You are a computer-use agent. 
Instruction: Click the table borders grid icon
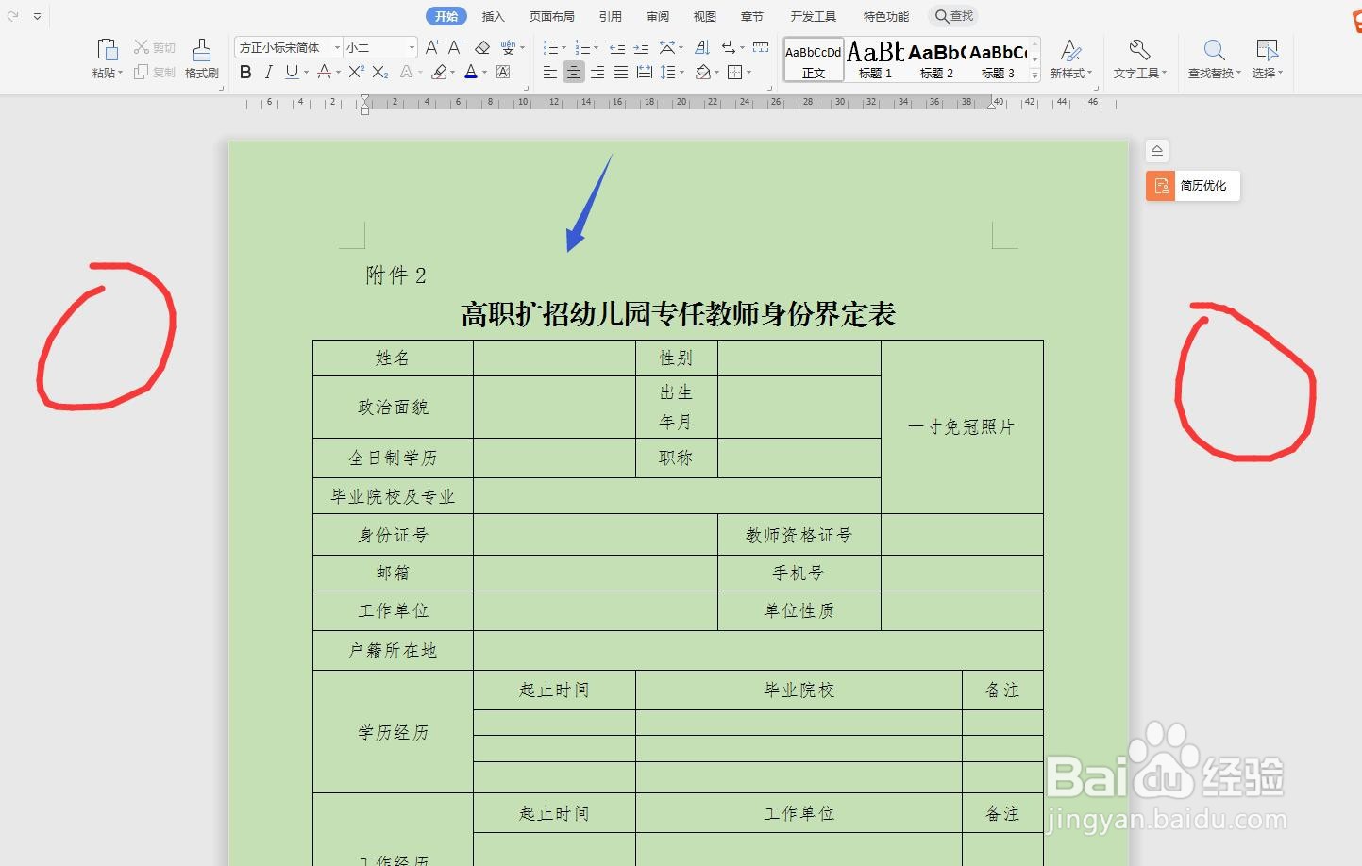click(734, 72)
